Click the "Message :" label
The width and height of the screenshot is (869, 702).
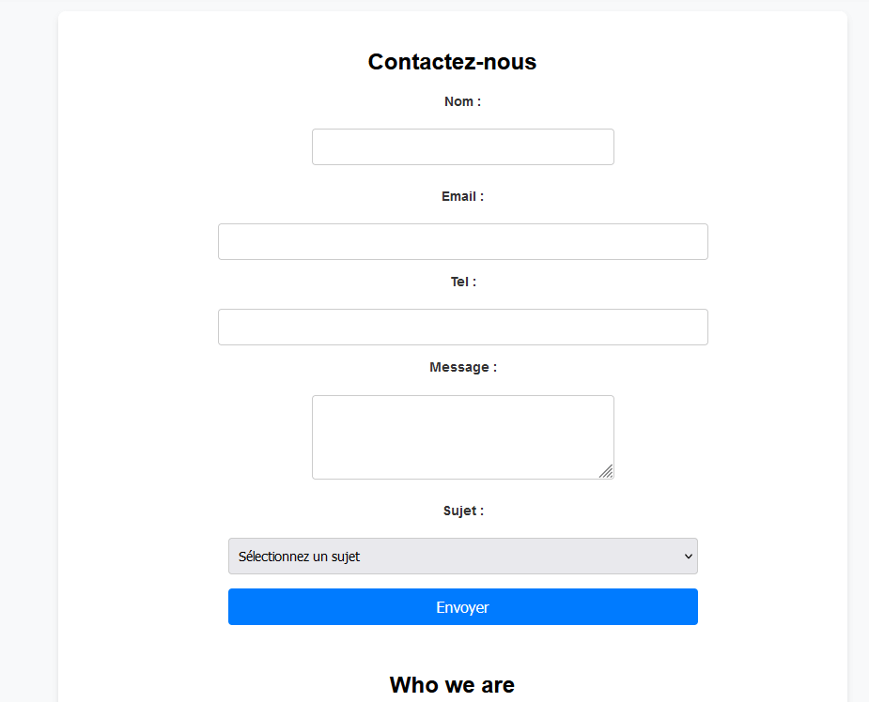point(463,368)
